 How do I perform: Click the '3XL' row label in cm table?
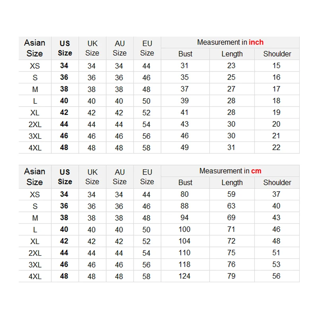35,265
